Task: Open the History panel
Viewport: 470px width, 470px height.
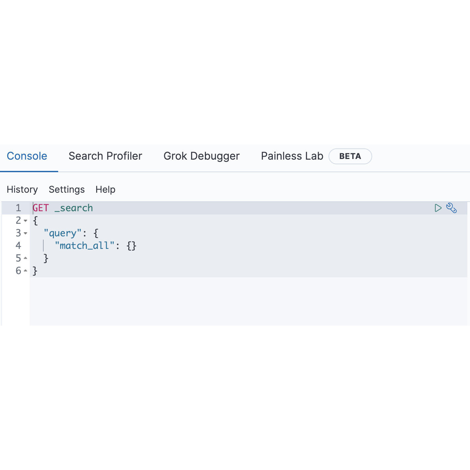Action: (22, 189)
